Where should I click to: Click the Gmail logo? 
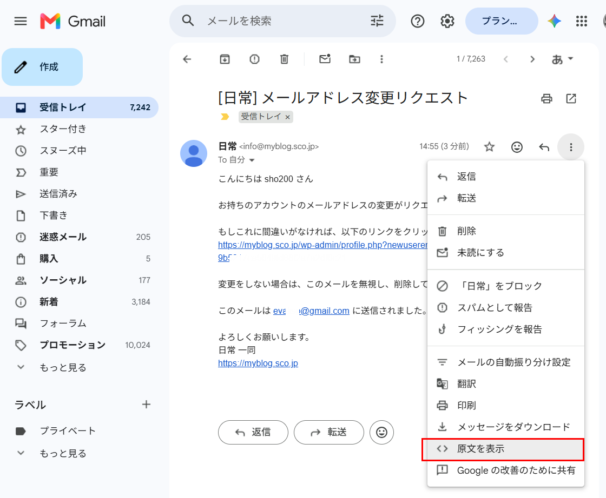[x=73, y=21]
